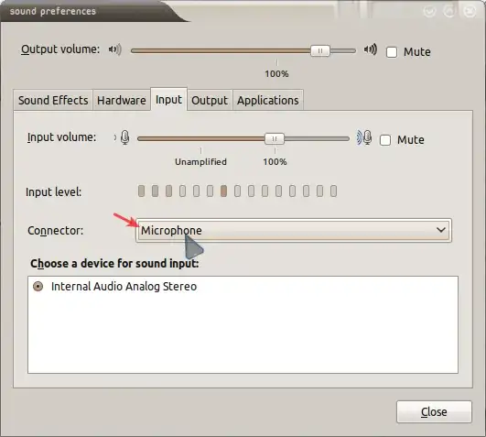Click the loud output volume speaker icon

(371, 49)
